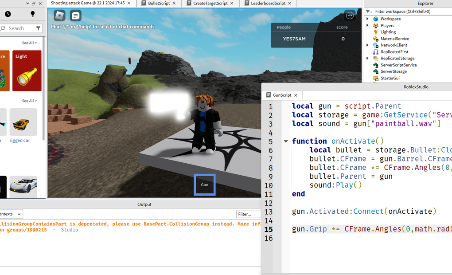Click line number 15 in GunScript

[269, 229]
